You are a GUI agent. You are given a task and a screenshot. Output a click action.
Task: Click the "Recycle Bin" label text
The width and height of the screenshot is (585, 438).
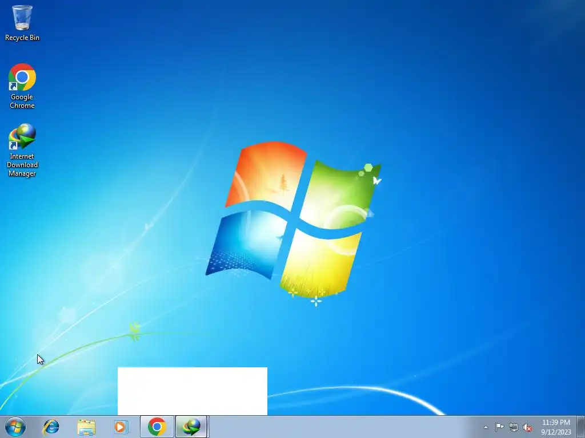[x=22, y=38]
